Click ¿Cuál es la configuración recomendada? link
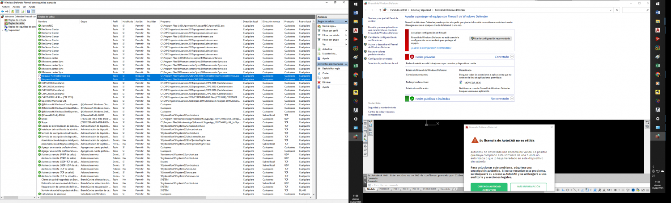The image size is (671, 203). click(x=431, y=48)
